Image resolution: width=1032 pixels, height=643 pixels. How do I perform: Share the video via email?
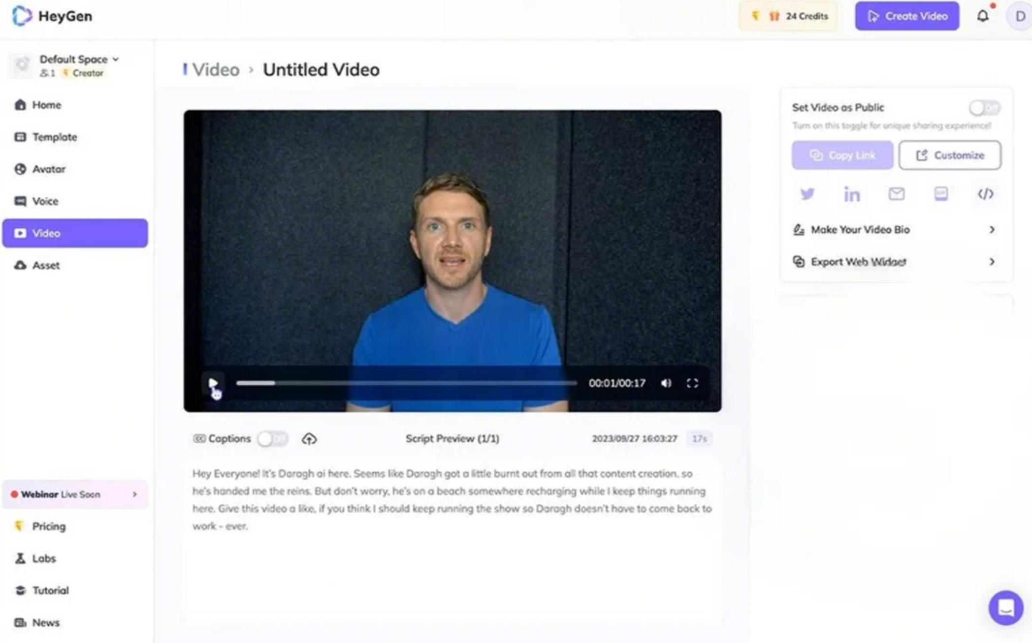(896, 194)
